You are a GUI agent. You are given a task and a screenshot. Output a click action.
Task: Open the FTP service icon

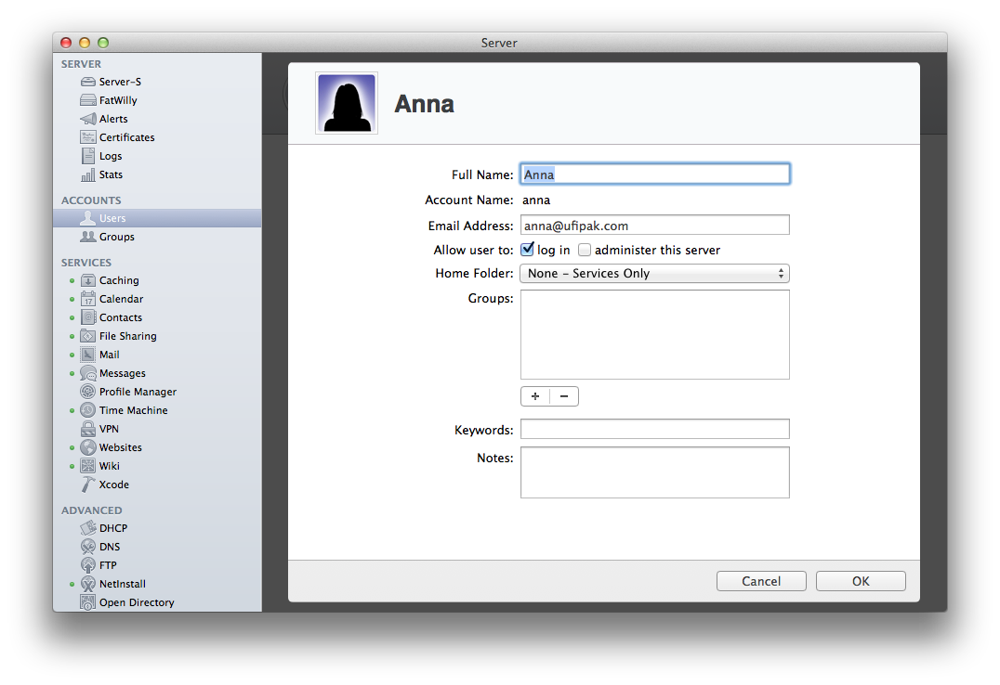pos(88,565)
